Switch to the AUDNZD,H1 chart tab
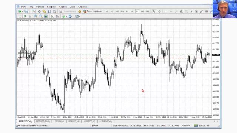 90,122
